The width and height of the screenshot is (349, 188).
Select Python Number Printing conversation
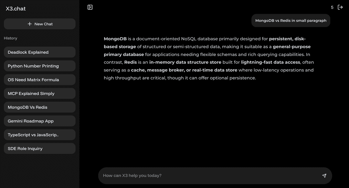coord(39,66)
